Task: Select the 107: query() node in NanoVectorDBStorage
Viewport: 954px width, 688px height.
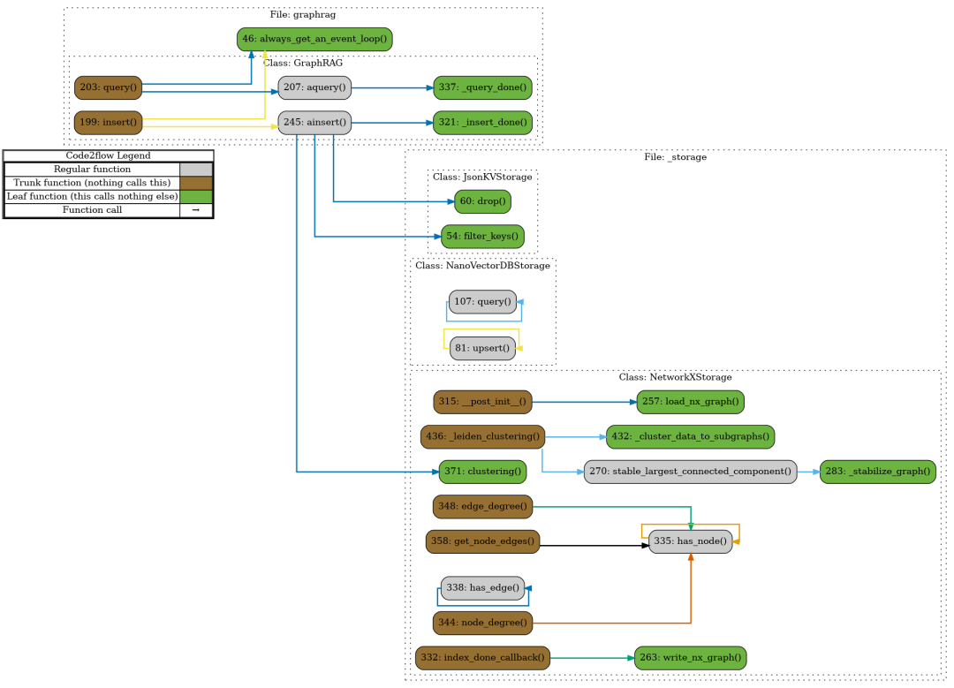Action: pos(482,302)
